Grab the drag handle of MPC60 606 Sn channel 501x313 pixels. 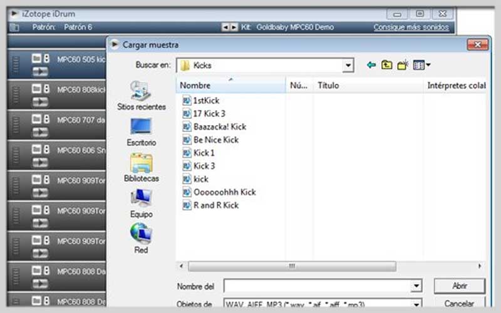pos(16,155)
